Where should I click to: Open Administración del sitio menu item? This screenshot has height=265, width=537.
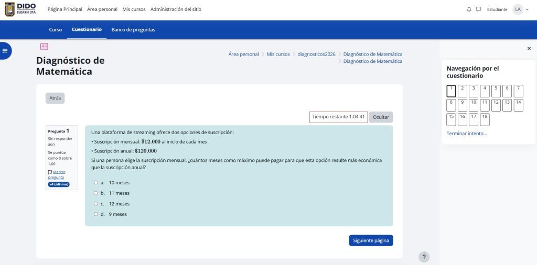pos(175,9)
